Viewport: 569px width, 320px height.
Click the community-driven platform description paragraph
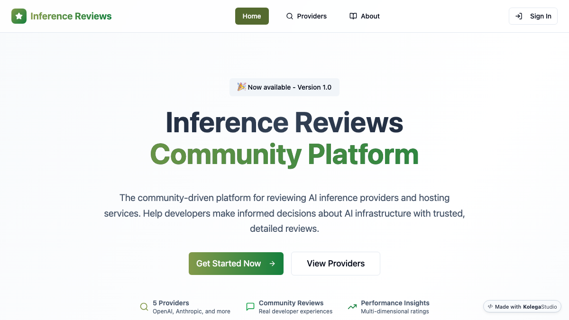[284, 213]
